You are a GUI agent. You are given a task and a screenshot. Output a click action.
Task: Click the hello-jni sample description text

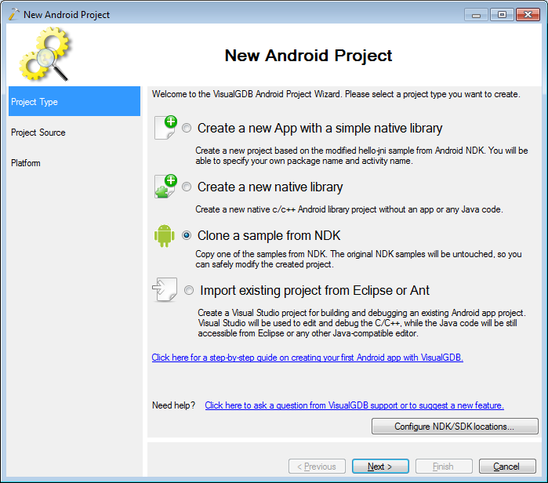point(361,155)
